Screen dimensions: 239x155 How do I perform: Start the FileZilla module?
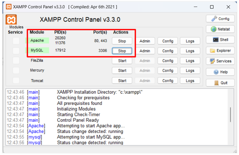point(122,61)
